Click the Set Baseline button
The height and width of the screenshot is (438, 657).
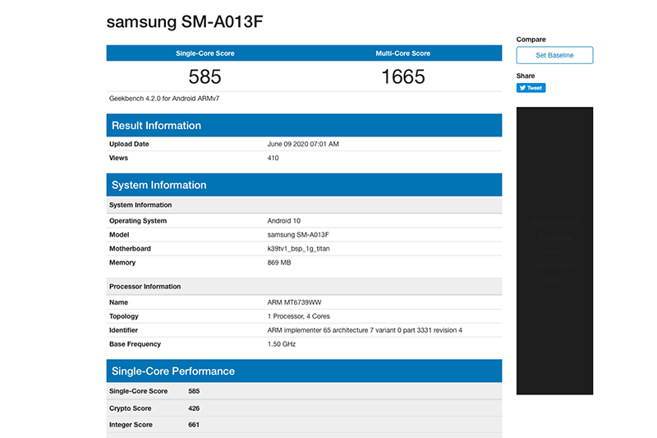click(554, 55)
